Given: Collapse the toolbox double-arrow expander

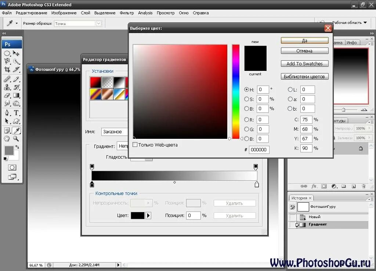Looking at the screenshot, I should pos(4,33).
